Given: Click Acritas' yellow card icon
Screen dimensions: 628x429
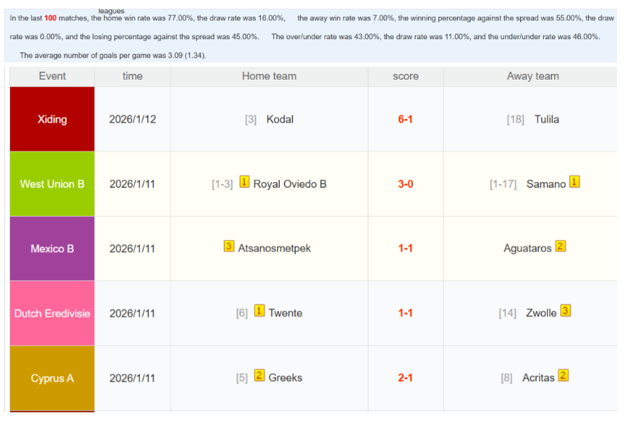Looking at the screenshot, I should (x=563, y=375).
